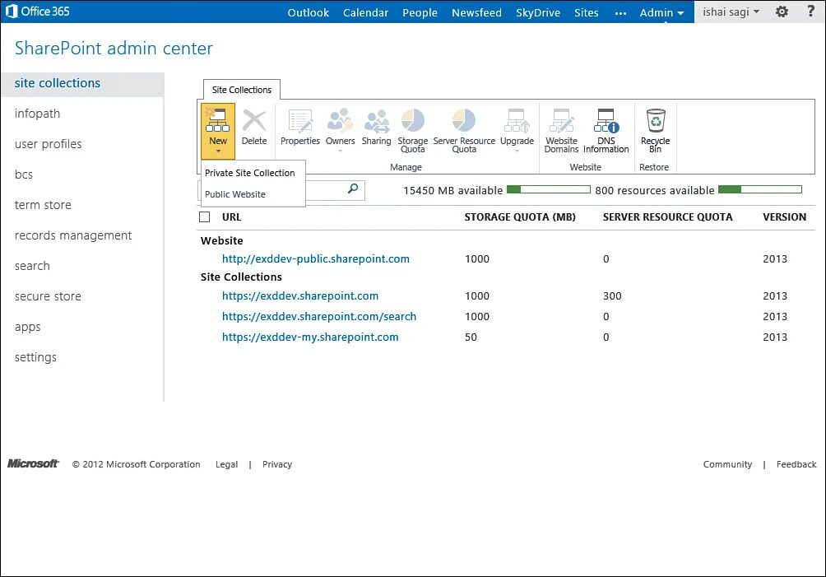Screen dimensions: 826x577
Task: Open secure store in sidebar
Action: click(48, 296)
